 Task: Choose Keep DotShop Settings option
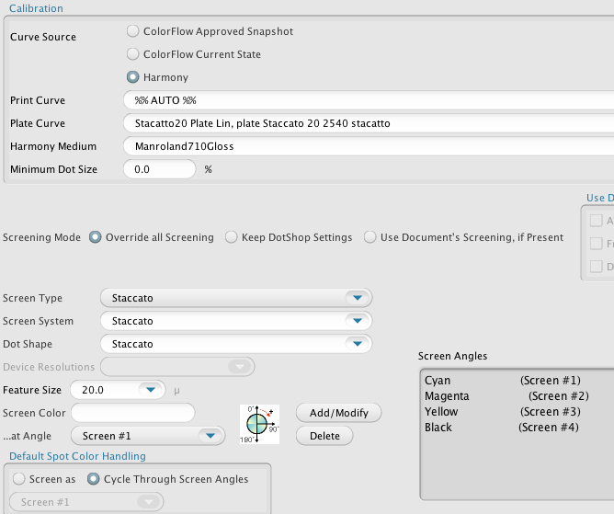[x=232, y=237]
